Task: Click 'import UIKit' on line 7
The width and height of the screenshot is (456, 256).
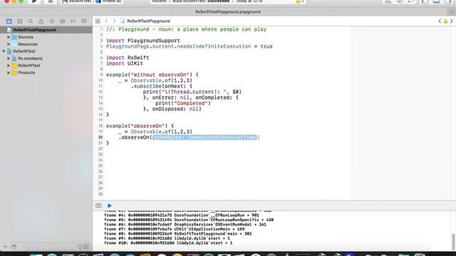Action: (125, 63)
